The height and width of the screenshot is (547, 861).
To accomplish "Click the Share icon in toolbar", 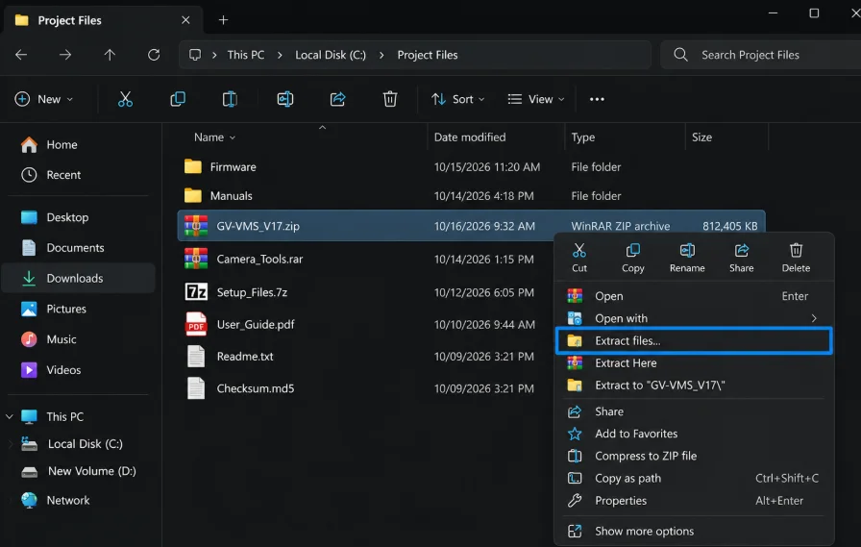I will [x=337, y=99].
